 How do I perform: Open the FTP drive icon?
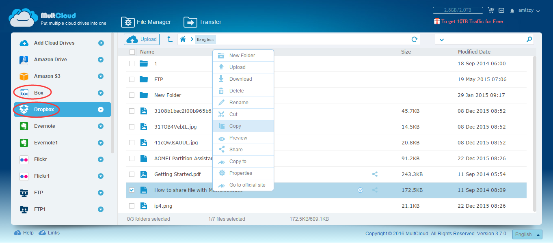point(24,193)
